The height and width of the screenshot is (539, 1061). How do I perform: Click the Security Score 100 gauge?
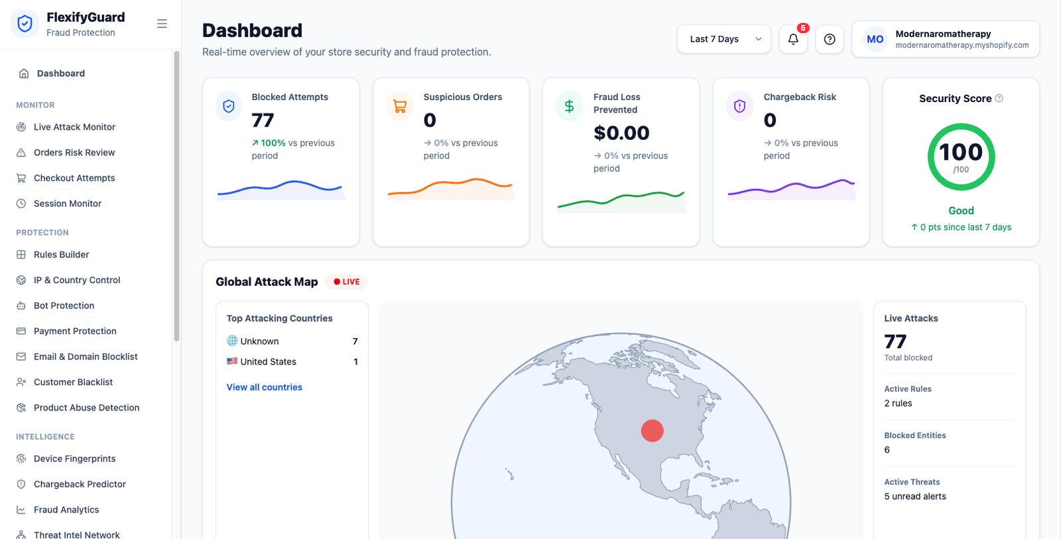click(961, 157)
